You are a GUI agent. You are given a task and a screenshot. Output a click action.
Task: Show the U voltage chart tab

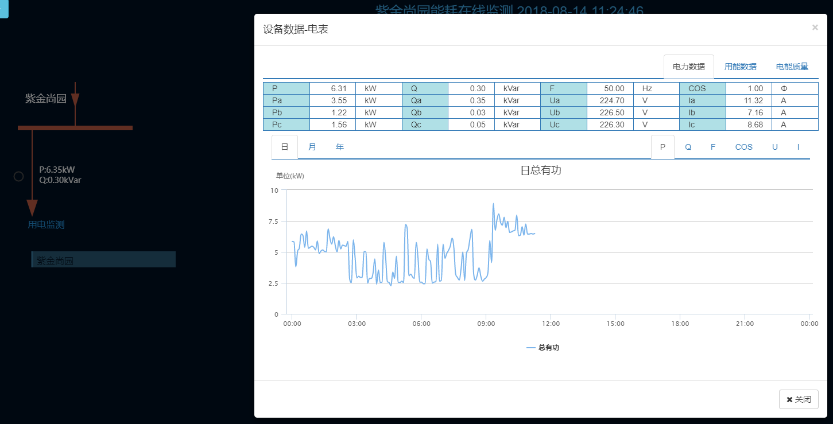[775, 147]
